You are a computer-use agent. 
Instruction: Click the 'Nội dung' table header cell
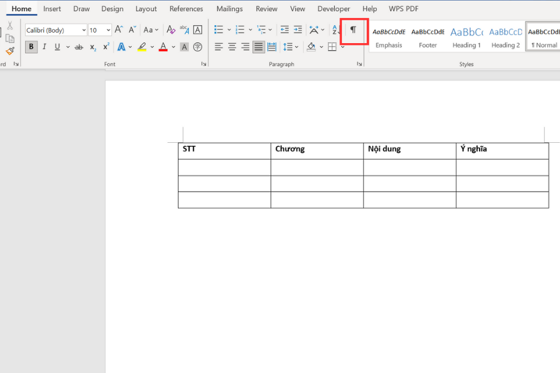pos(409,151)
